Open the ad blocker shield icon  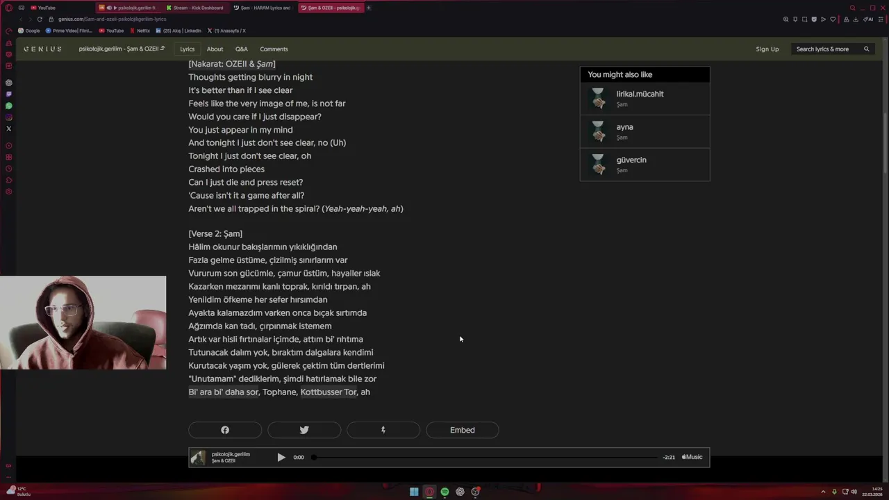(814, 19)
